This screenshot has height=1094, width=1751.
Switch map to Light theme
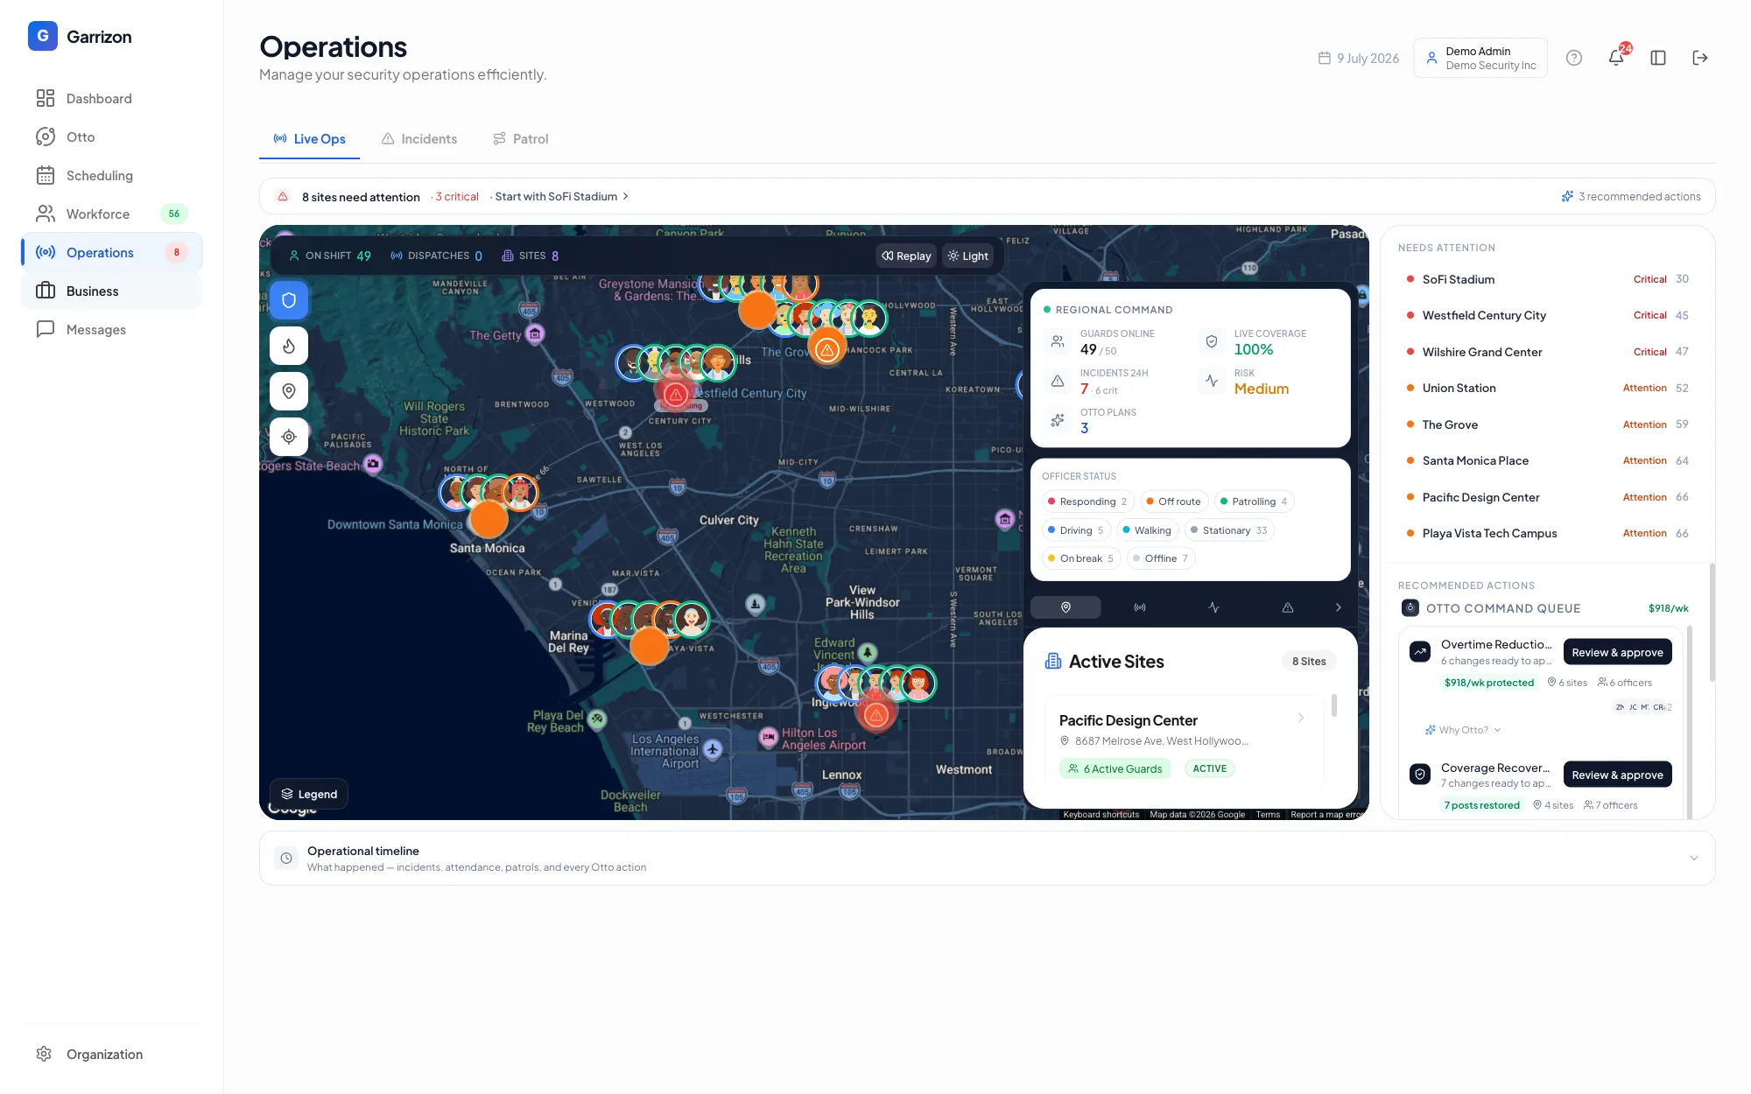tap(968, 256)
